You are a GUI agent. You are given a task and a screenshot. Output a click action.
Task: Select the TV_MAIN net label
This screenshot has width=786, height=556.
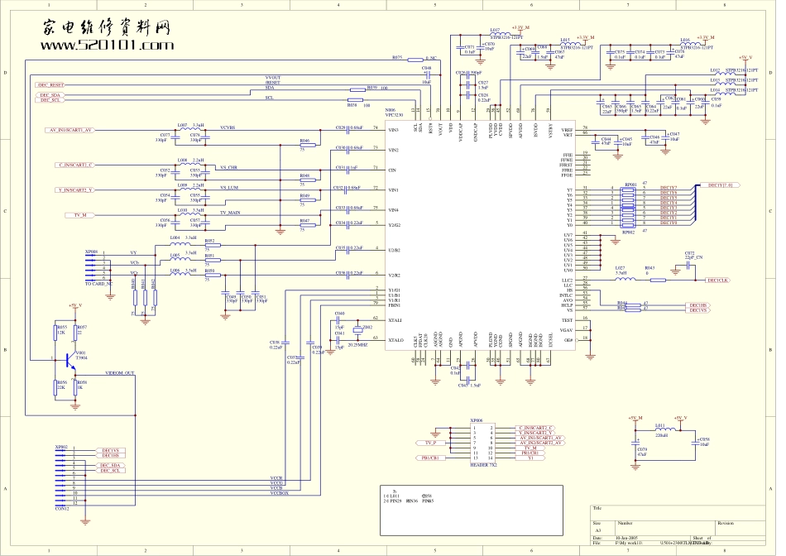[231, 213]
